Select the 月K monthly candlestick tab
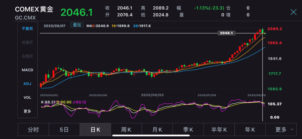The width and height of the screenshot is (302, 139). [157, 130]
